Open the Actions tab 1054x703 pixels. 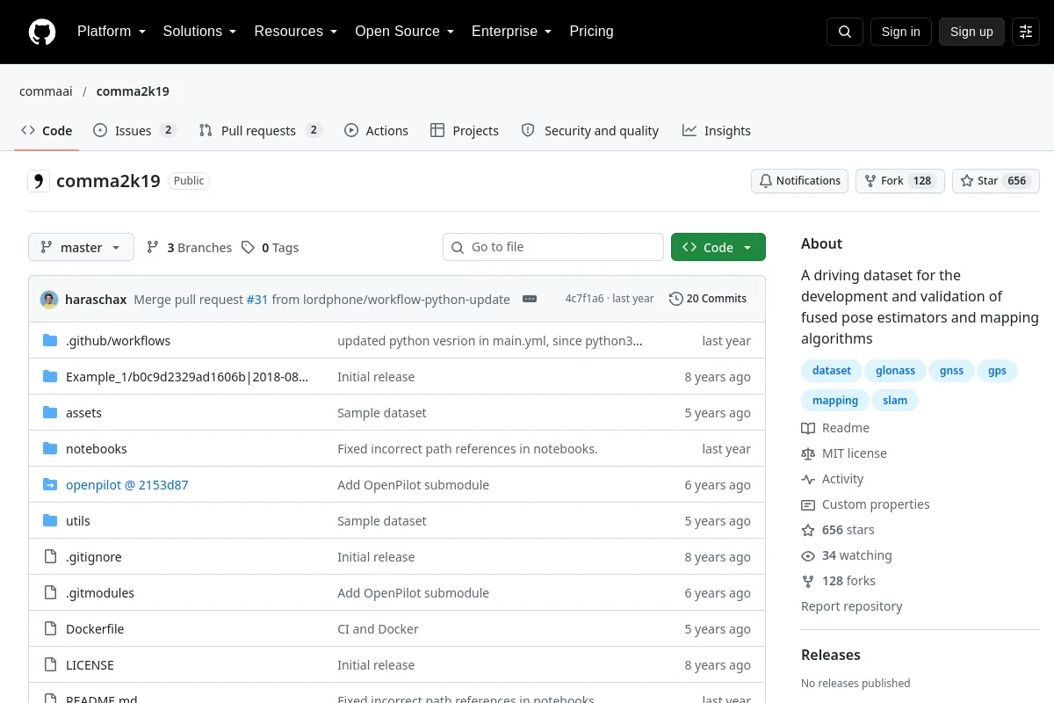click(x=376, y=130)
